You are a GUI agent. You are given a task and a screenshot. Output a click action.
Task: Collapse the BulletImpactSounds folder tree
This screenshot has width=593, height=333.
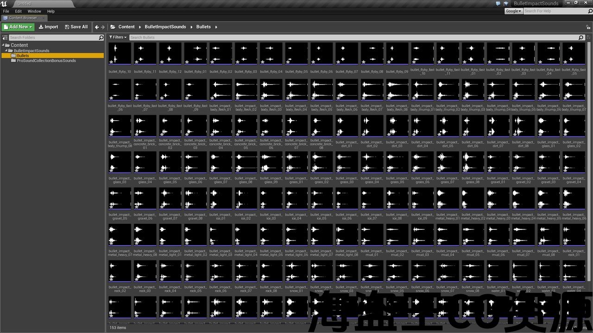click(7, 50)
